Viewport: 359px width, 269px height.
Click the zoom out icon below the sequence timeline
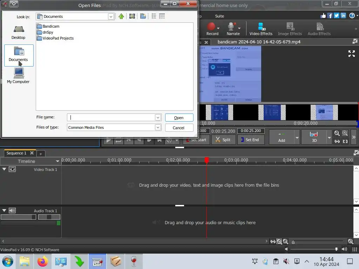point(285,241)
